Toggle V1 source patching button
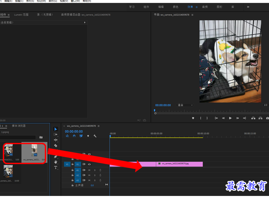The height and width of the screenshot is (197, 269). click(x=67, y=164)
